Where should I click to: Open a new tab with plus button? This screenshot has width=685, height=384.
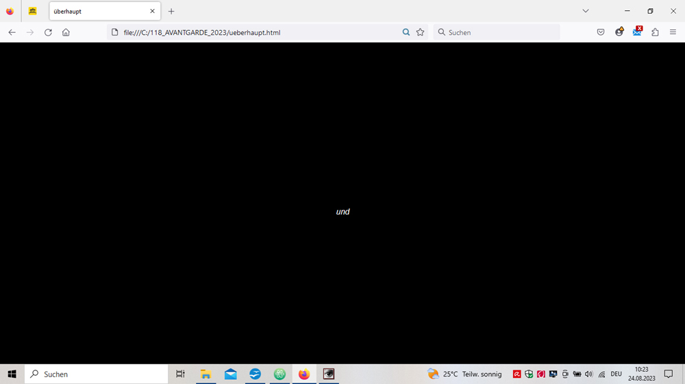pyautogui.click(x=171, y=12)
